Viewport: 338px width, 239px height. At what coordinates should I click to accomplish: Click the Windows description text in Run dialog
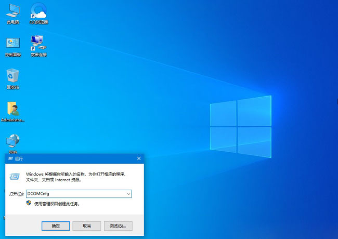[76, 177]
